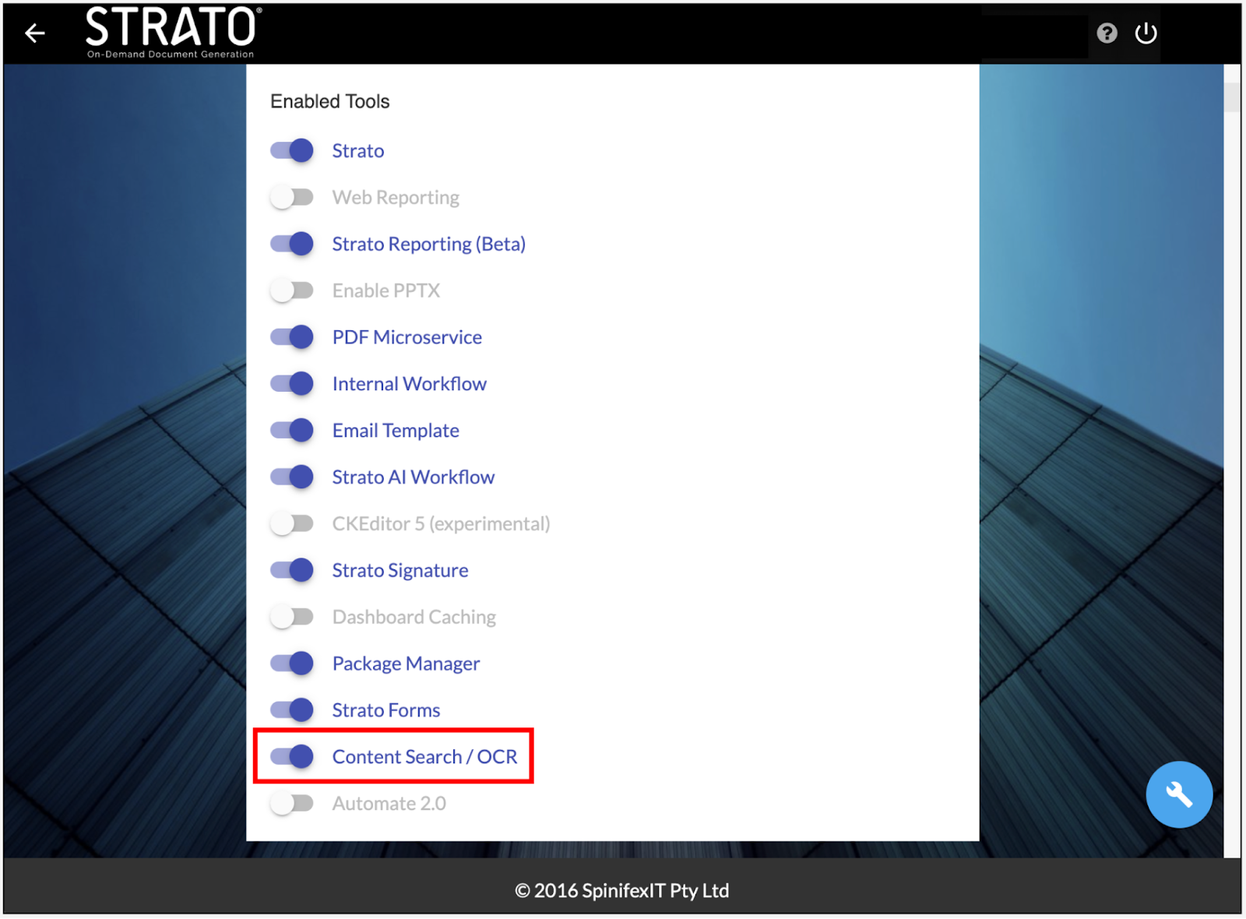Click the back arrow icon

[x=35, y=33]
